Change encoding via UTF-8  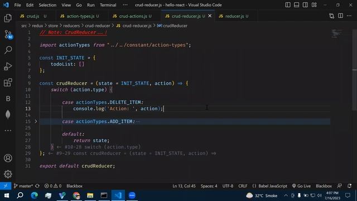[228, 186]
